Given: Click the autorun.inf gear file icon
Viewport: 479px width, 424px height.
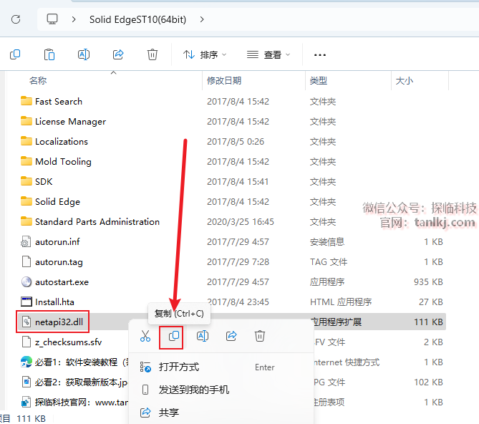Looking at the screenshot, I should click(26, 241).
